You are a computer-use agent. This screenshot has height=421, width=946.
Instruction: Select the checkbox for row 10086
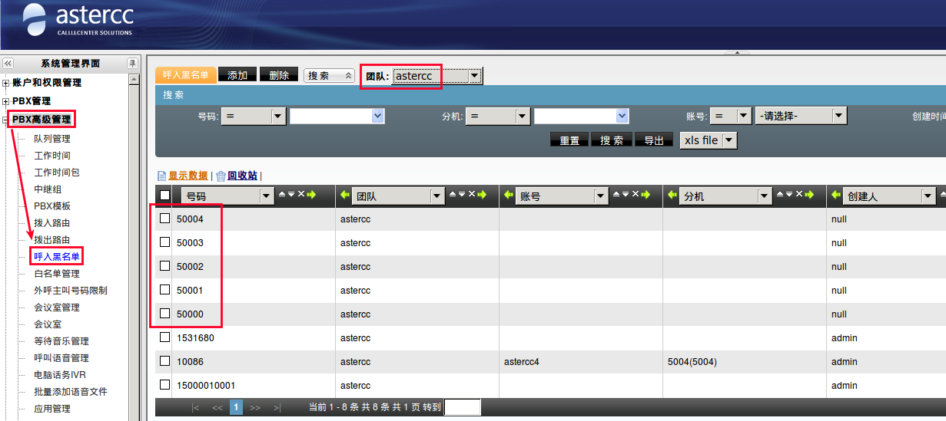[164, 361]
